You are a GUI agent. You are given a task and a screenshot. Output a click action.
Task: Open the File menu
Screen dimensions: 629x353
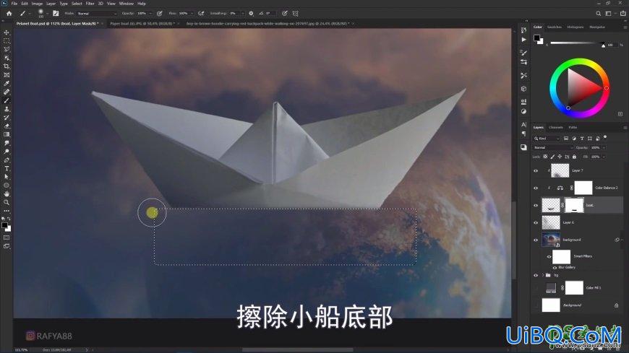(14, 3)
